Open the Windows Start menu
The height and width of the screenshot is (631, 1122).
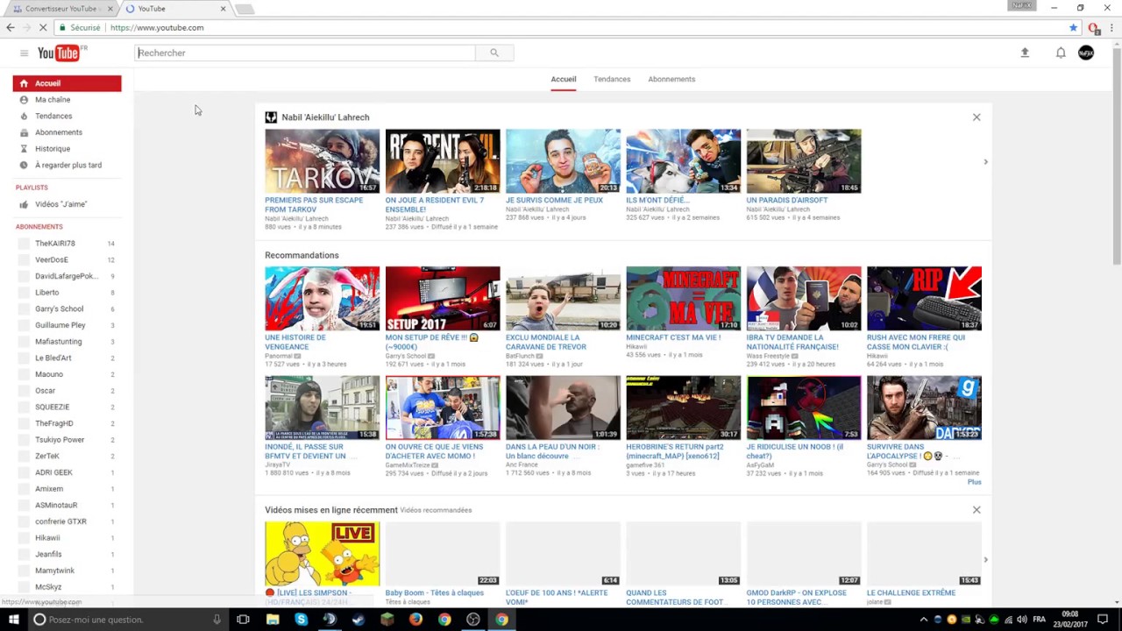[x=14, y=620]
